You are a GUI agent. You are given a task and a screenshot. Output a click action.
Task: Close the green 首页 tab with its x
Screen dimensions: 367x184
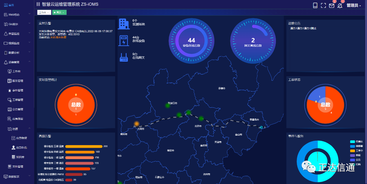click(63, 13)
